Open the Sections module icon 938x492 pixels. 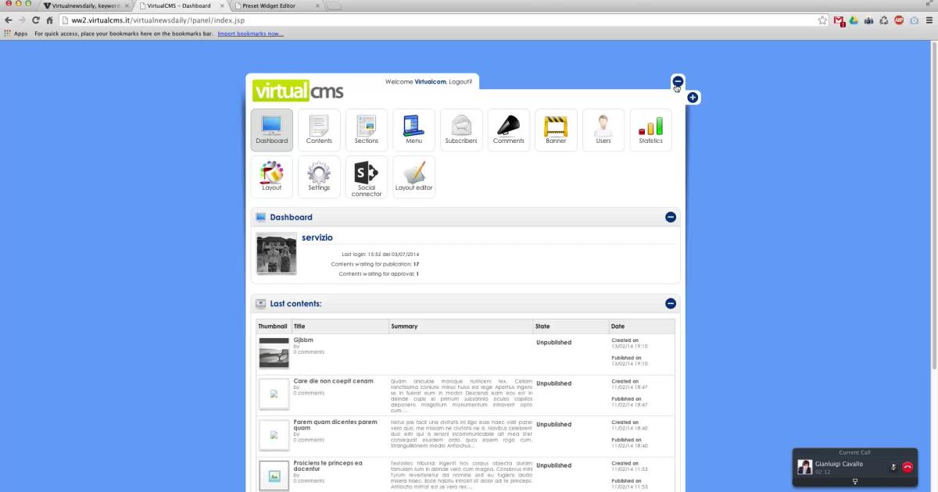(x=366, y=129)
